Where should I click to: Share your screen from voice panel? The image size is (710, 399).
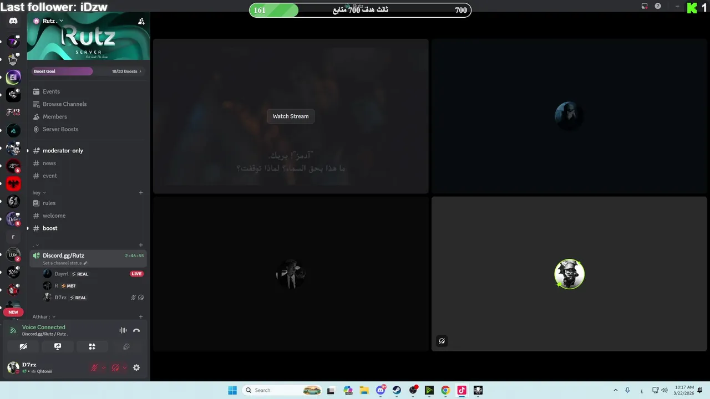click(58, 346)
